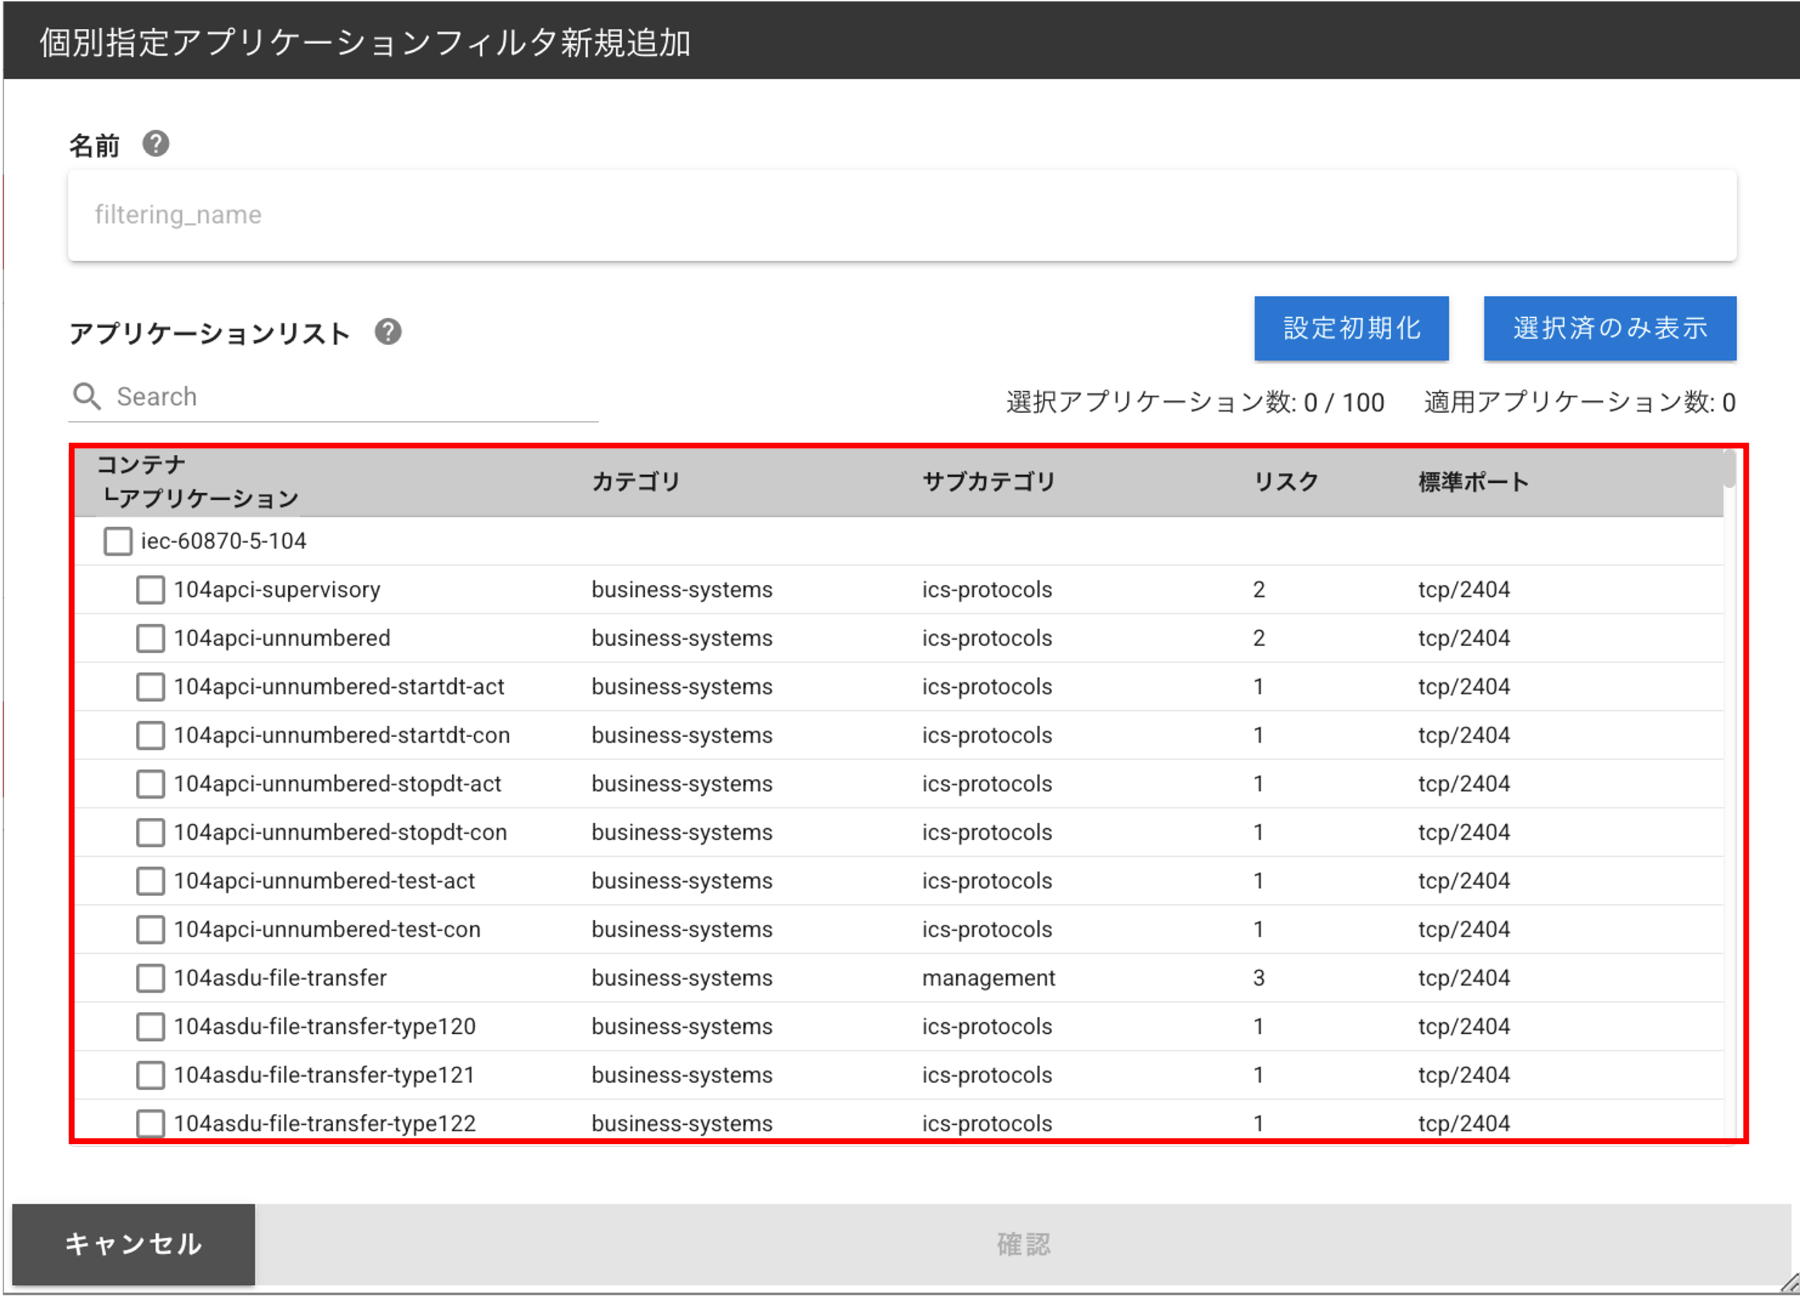Click the help icon next to 名前
1800x1297 pixels.
pos(156,143)
